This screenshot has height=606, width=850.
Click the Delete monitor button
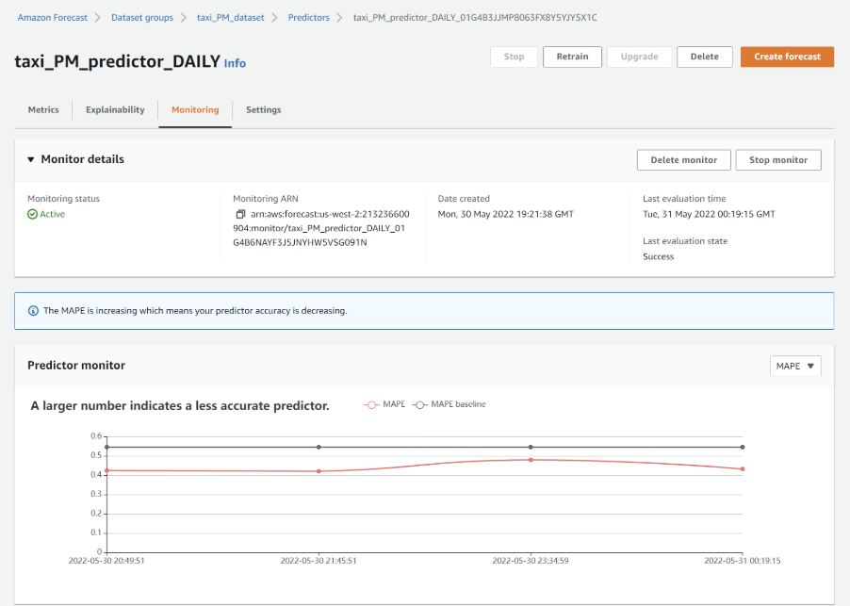pos(683,160)
